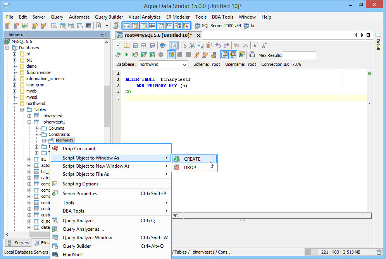The width and height of the screenshot is (386, 259).
Task: Open the Visual Analytics menu
Action: click(x=145, y=17)
